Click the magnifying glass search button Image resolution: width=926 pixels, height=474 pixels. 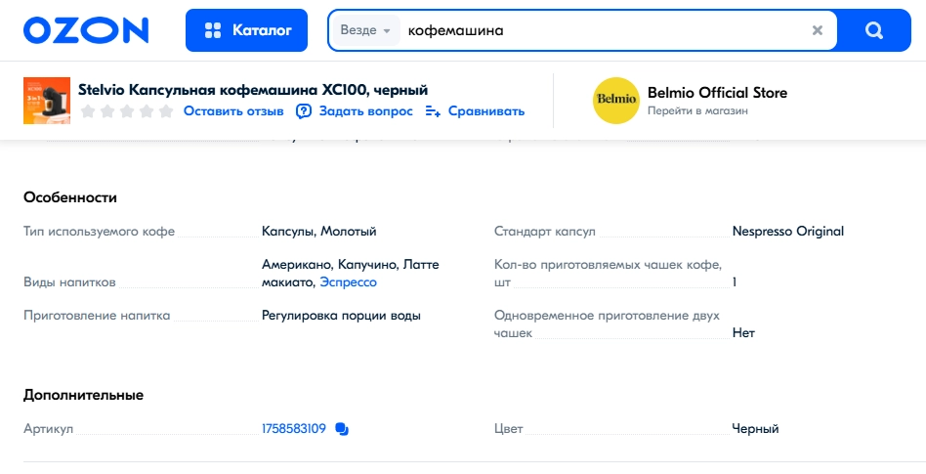tap(874, 30)
